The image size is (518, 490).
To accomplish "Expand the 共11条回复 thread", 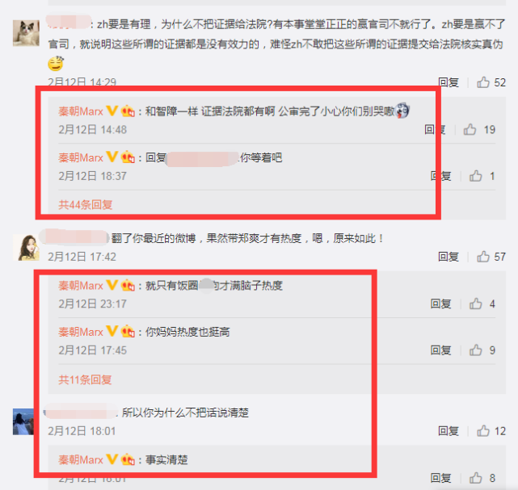I will 85,379.
